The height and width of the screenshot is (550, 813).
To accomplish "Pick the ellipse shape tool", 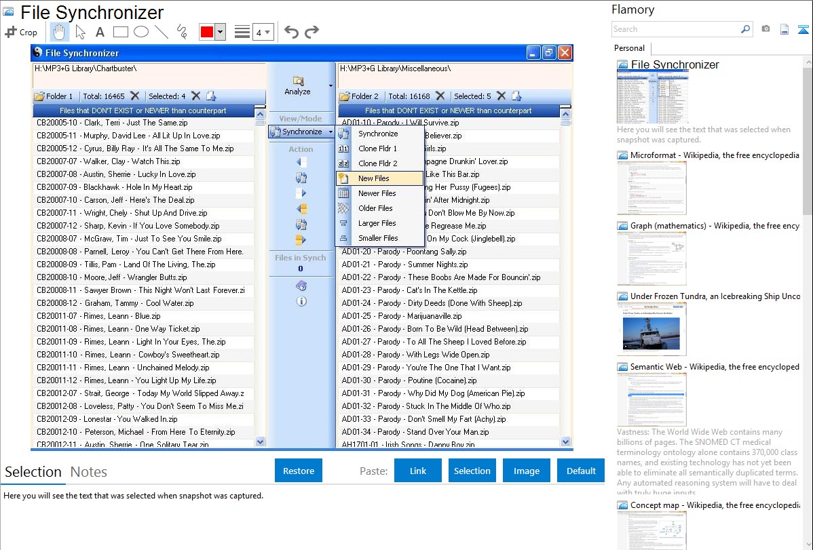I will pos(140,32).
